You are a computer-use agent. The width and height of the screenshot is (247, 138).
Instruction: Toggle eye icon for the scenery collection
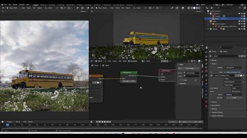242,29
